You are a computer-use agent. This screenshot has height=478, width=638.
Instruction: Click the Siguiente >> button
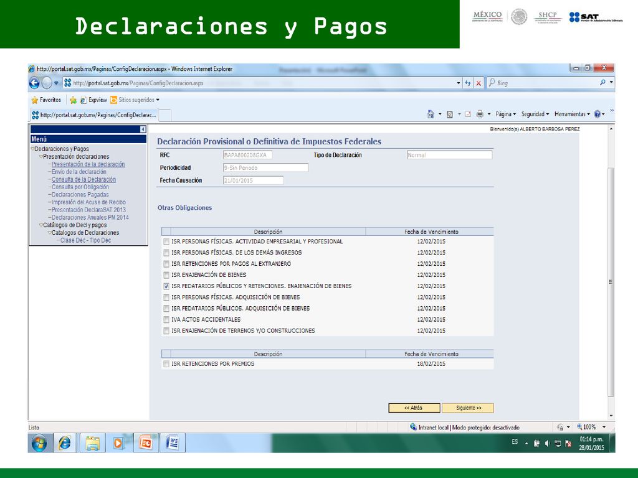point(468,408)
